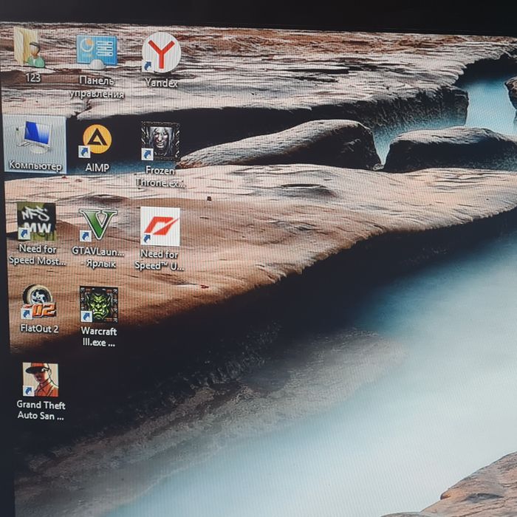Select the Frozen Throne shortcut icon
The height and width of the screenshot is (517, 517).
160,141
